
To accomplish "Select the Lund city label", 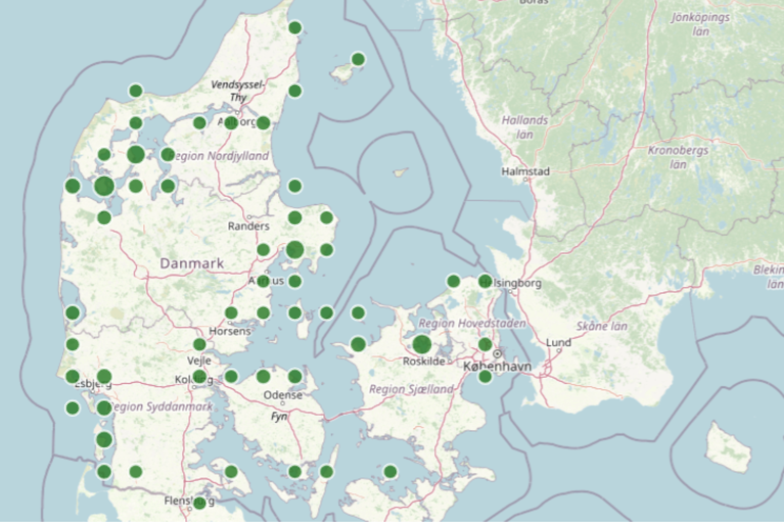I will (558, 343).
